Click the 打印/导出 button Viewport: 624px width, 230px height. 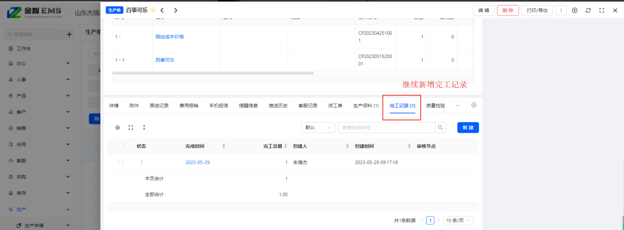[x=537, y=10]
